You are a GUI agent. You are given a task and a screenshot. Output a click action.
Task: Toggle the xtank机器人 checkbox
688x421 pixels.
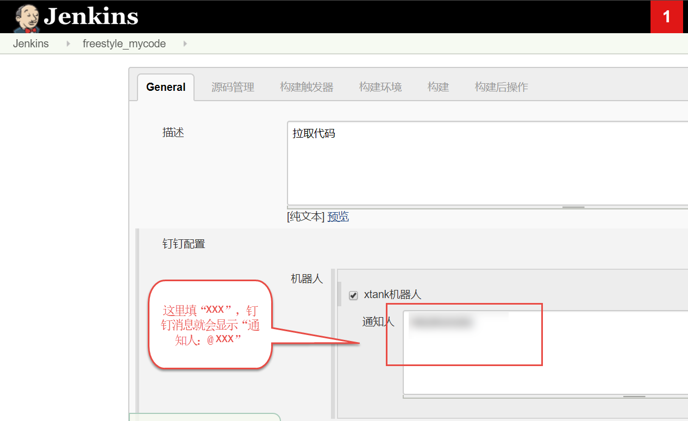click(353, 295)
